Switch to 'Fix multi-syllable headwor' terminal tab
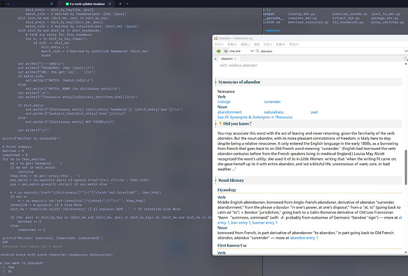 [x=87, y=4]
